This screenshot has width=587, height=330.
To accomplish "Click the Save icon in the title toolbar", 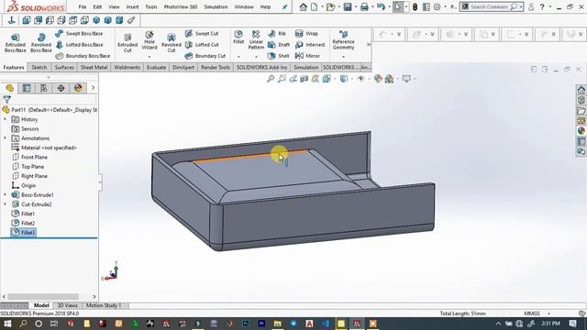I will (x=348, y=6).
